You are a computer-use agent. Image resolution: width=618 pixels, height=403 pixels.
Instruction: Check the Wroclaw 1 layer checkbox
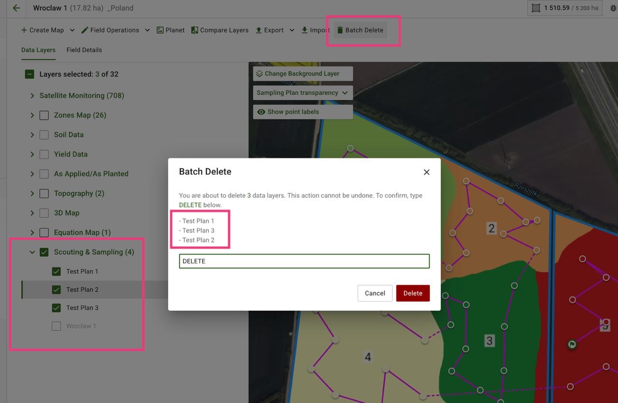pos(56,326)
